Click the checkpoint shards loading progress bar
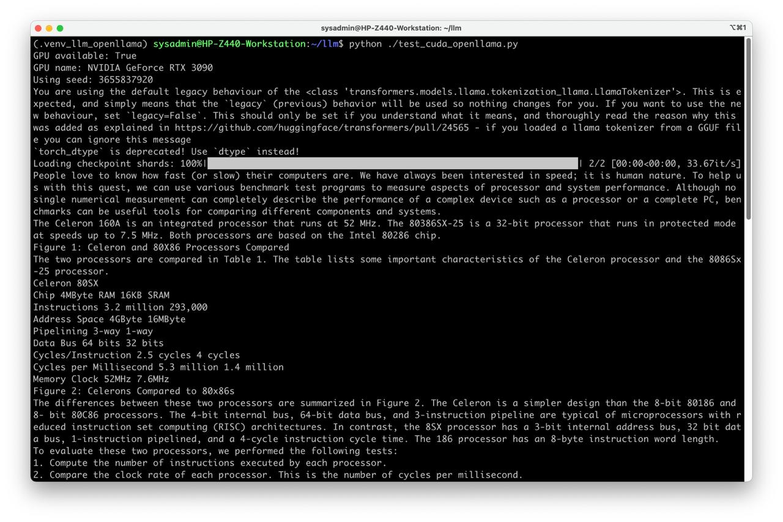This screenshot has width=783, height=522. click(391, 164)
